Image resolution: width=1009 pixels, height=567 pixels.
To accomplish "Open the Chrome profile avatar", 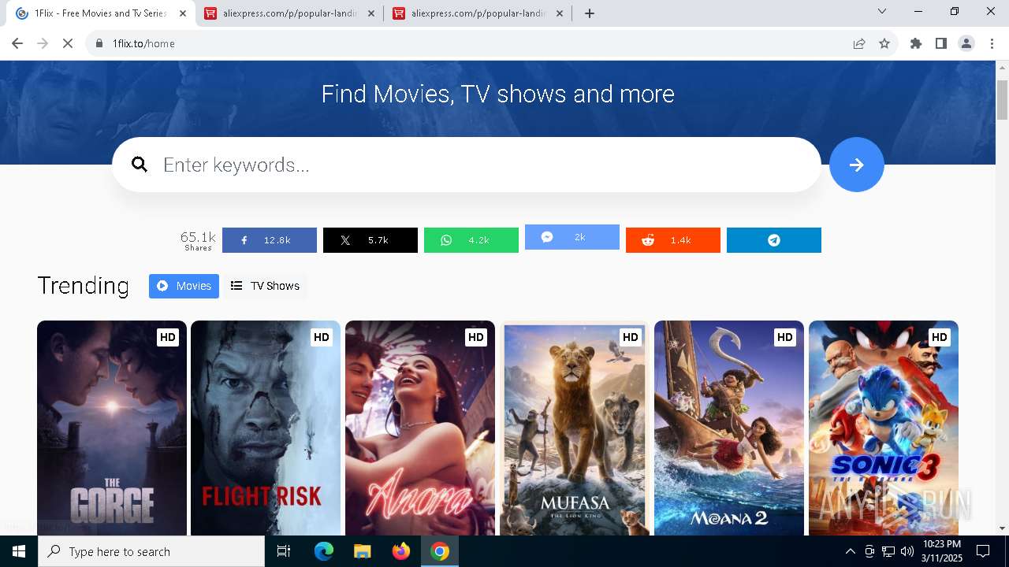I will click(966, 43).
